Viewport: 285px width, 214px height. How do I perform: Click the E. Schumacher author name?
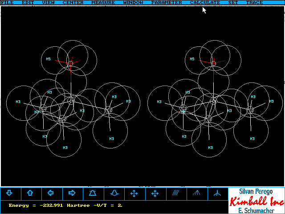(256, 210)
